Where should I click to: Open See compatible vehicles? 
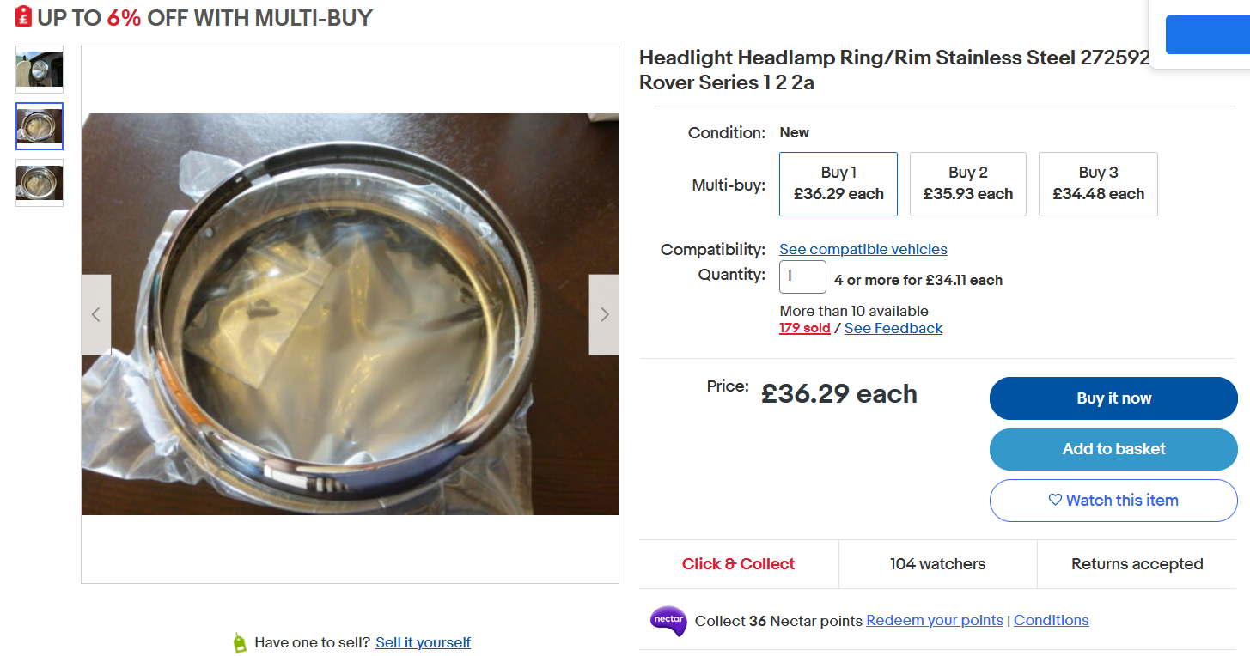coord(863,249)
